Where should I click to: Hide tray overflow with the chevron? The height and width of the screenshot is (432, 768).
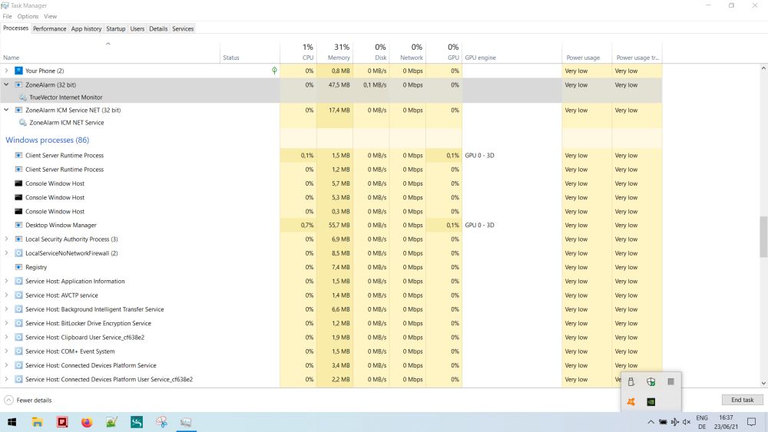pos(650,422)
